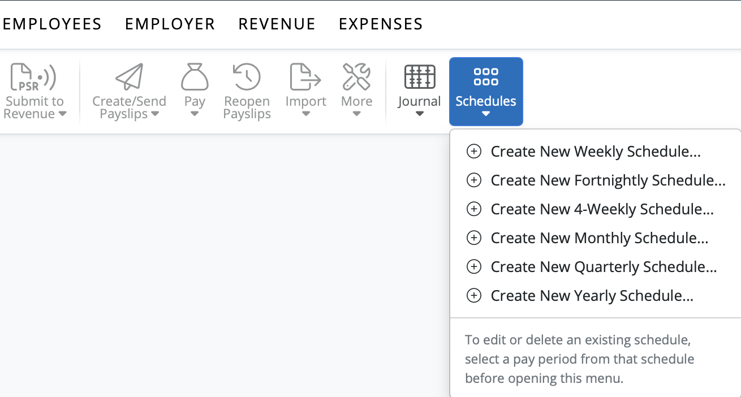
Task: Click the 'To edit or delete an existing schedule' note
Action: coord(579,360)
